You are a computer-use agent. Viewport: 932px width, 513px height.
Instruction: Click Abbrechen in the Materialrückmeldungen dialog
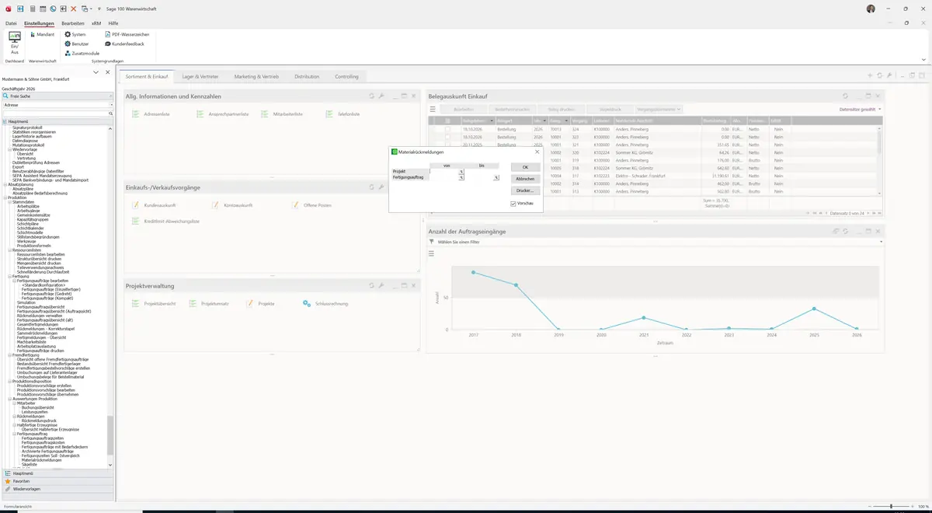(525, 179)
